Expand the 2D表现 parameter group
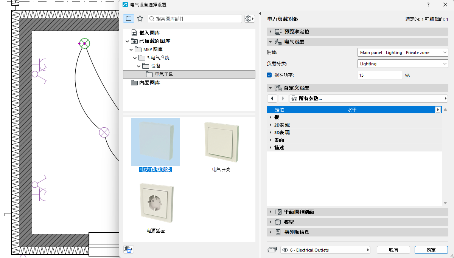This screenshot has width=454, height=258. point(271,125)
